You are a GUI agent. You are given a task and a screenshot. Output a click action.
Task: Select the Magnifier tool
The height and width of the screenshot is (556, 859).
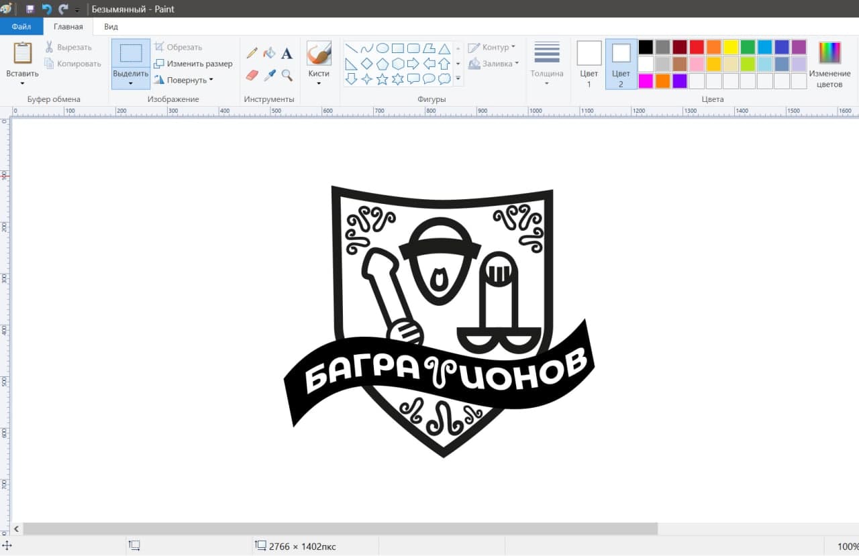287,74
